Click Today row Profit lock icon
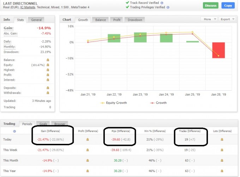Image resolution: width=240 pixels, height=177 pixels. 88,139
